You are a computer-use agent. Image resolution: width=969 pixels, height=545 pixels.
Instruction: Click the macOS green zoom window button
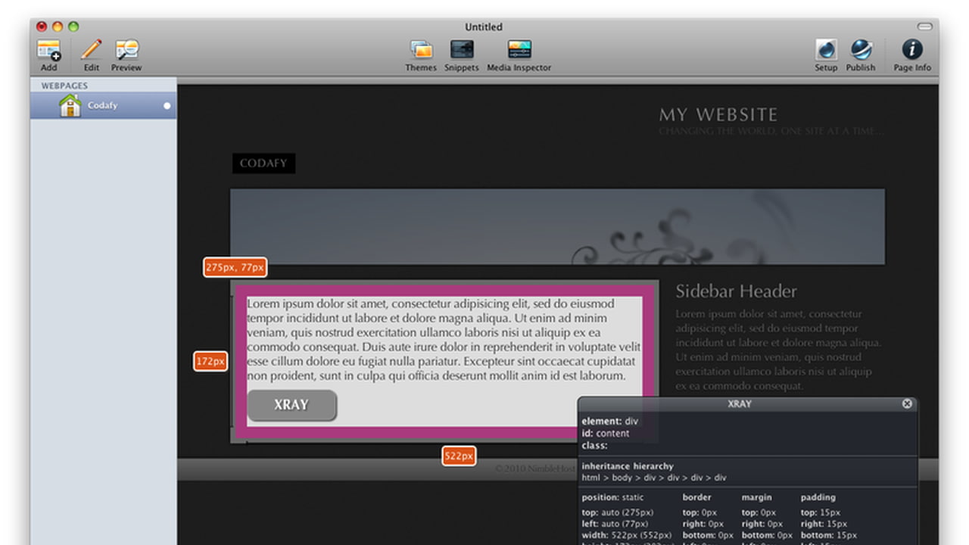(x=73, y=26)
